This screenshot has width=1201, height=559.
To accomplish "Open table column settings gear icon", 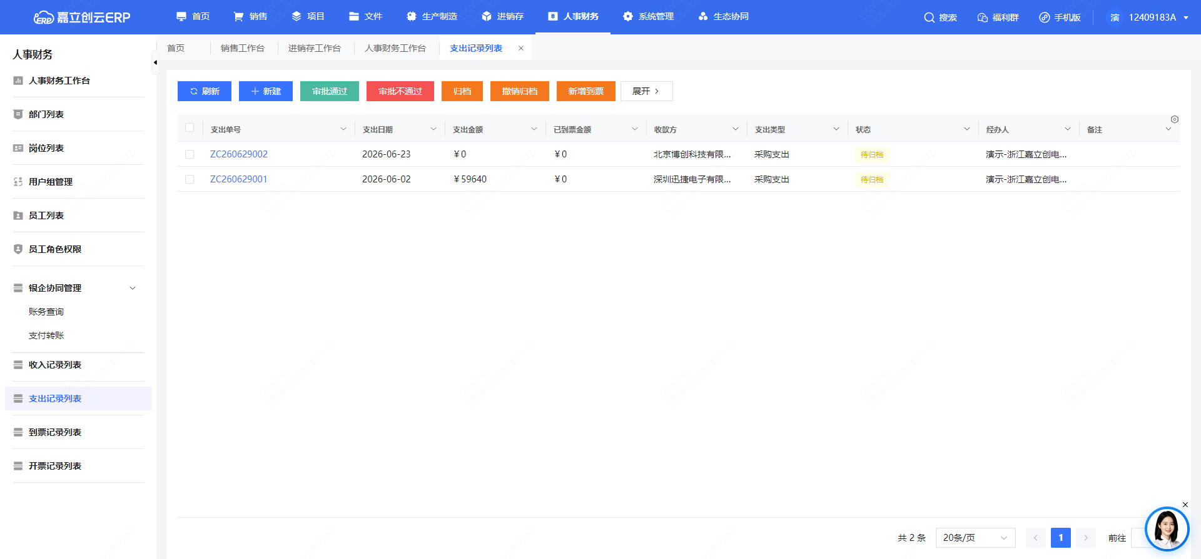I will (x=1175, y=119).
